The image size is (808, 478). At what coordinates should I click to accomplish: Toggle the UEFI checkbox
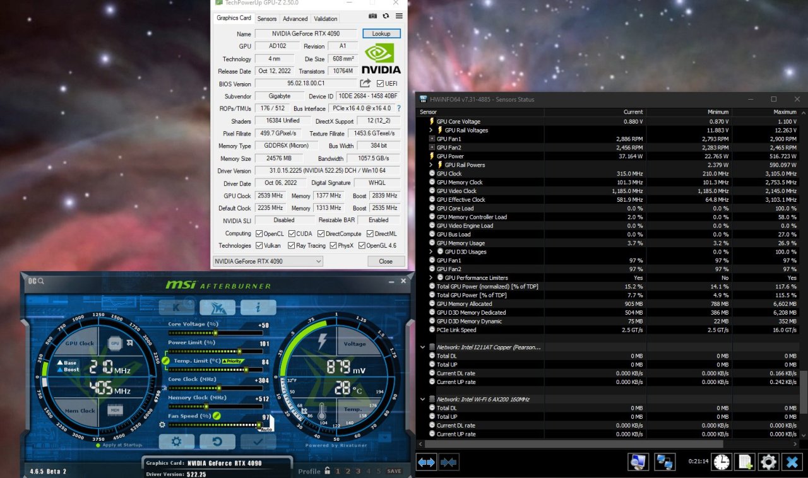click(380, 84)
